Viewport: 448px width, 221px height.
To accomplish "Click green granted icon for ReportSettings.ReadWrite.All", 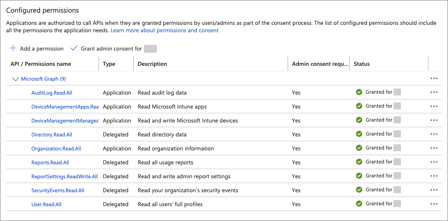I will (x=359, y=176).
